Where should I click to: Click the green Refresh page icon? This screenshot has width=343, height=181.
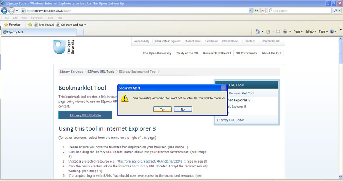[256, 11]
